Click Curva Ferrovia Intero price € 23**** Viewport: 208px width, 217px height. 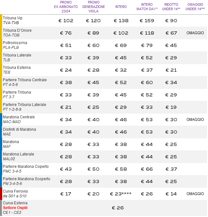pyautogui.click(x=121, y=194)
